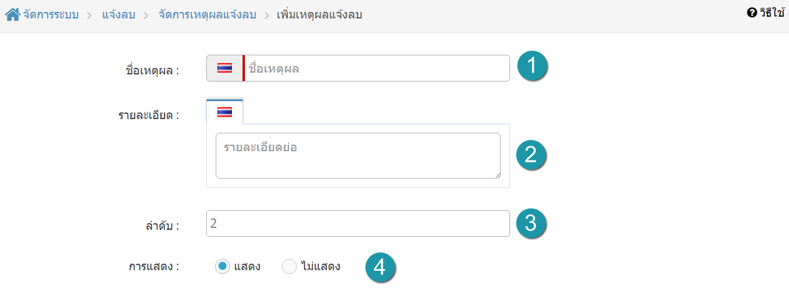The height and width of the screenshot is (297, 789).
Task: Click the teal number 3 marker
Action: point(532,223)
